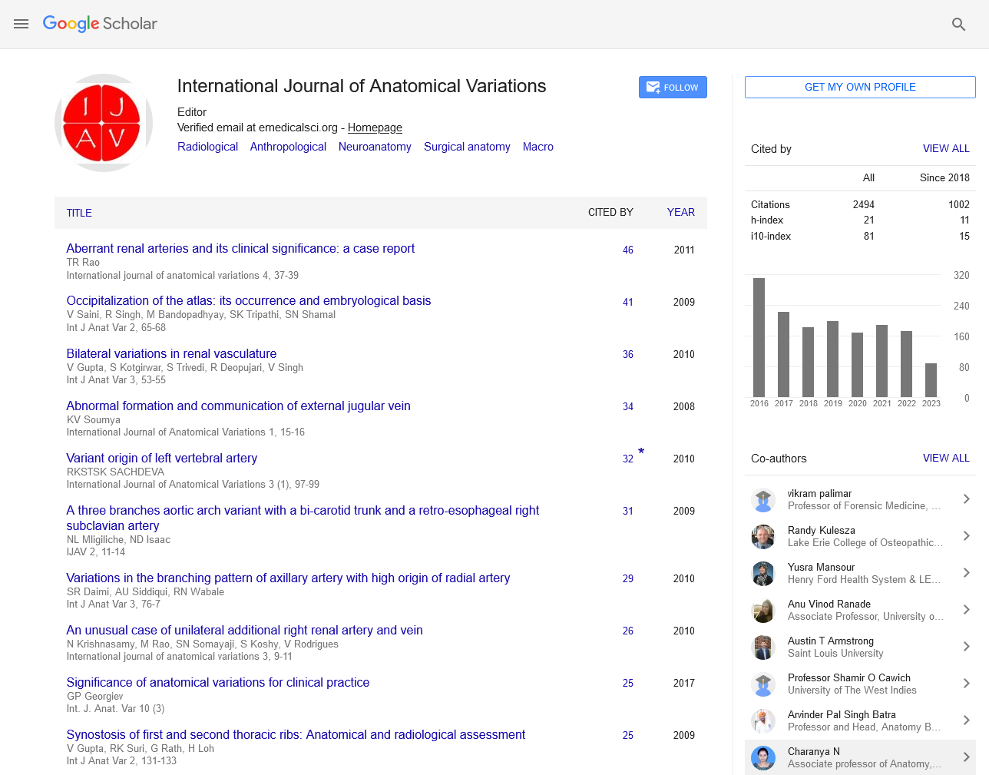Open article Synostosis of first and second thoracic ribs
989x775 pixels.
click(x=296, y=734)
